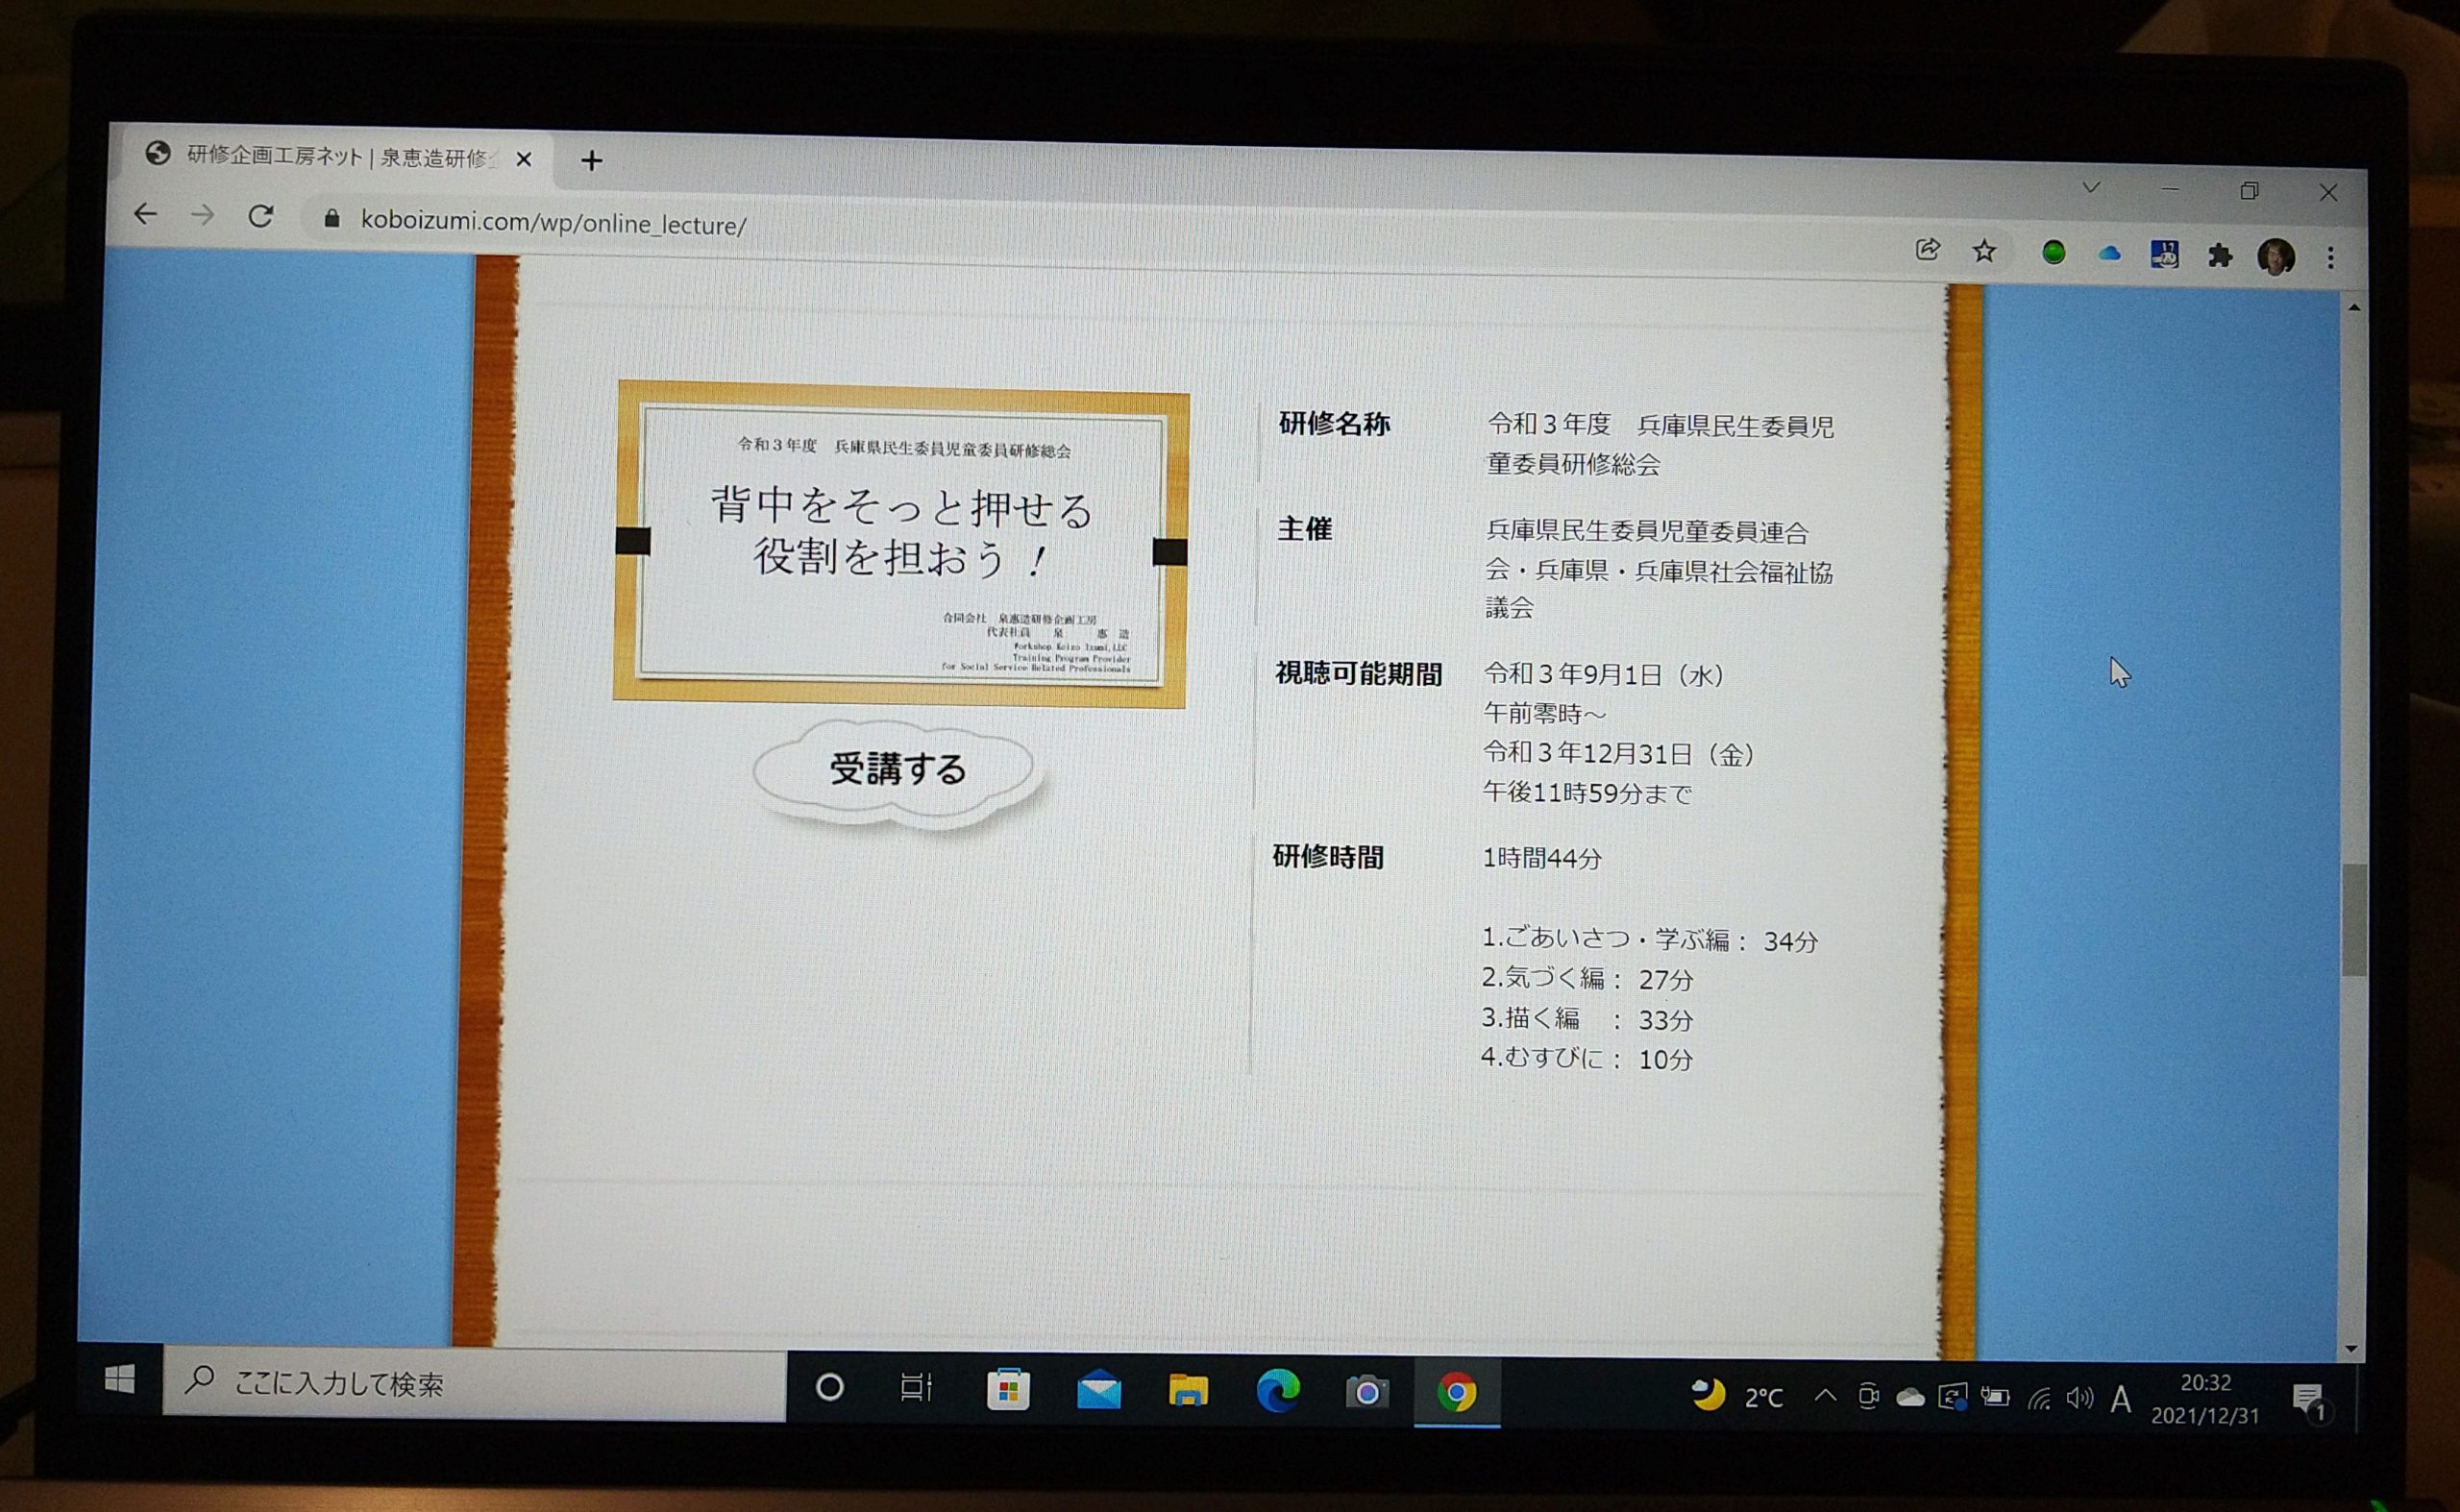Open the Mail app on taskbar
Image resolution: width=2460 pixels, height=1512 pixels.
[1098, 1390]
